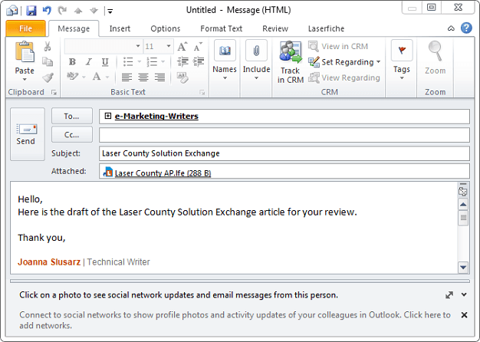Screen dimensions: 480x342
Task: Open Customize Quick Access Toolbar arrow
Action: point(110,12)
